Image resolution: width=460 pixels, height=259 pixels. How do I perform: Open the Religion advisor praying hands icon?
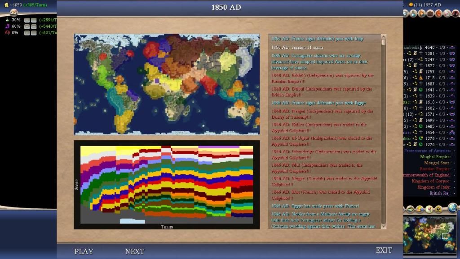(x=421, y=13)
